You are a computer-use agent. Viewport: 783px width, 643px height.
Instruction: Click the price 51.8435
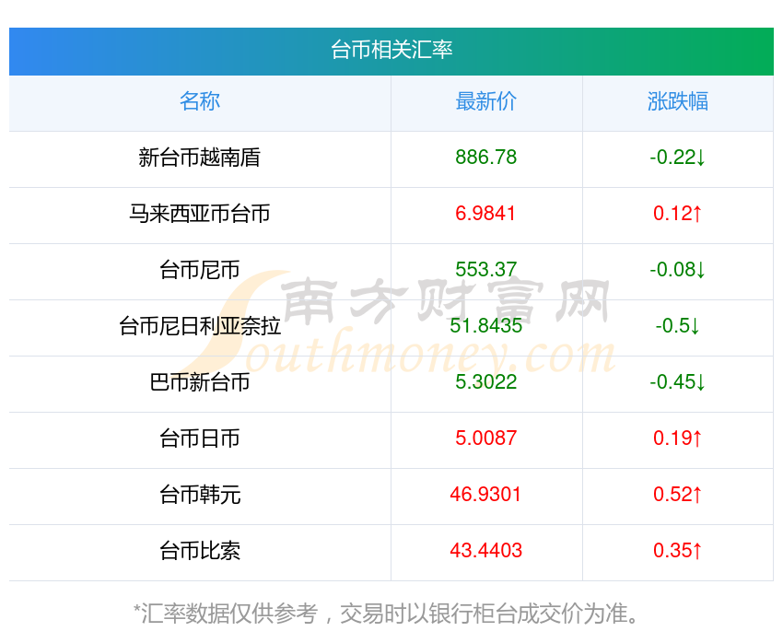(x=485, y=326)
